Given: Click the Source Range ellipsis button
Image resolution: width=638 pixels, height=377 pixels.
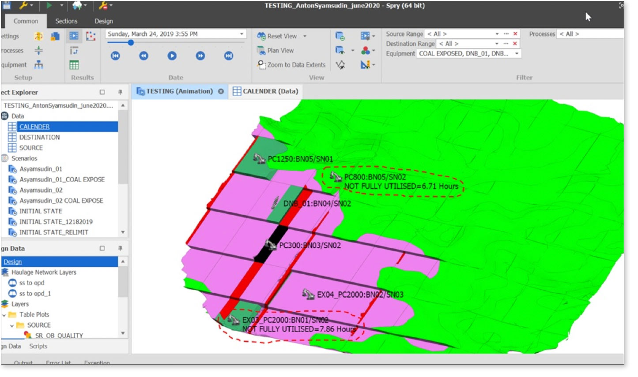Looking at the screenshot, I should click(506, 34).
